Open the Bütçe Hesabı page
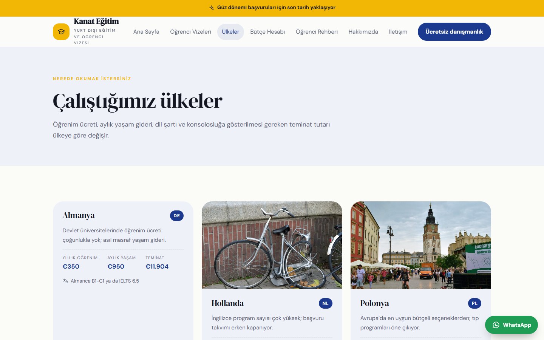The image size is (544, 340). pyautogui.click(x=267, y=32)
